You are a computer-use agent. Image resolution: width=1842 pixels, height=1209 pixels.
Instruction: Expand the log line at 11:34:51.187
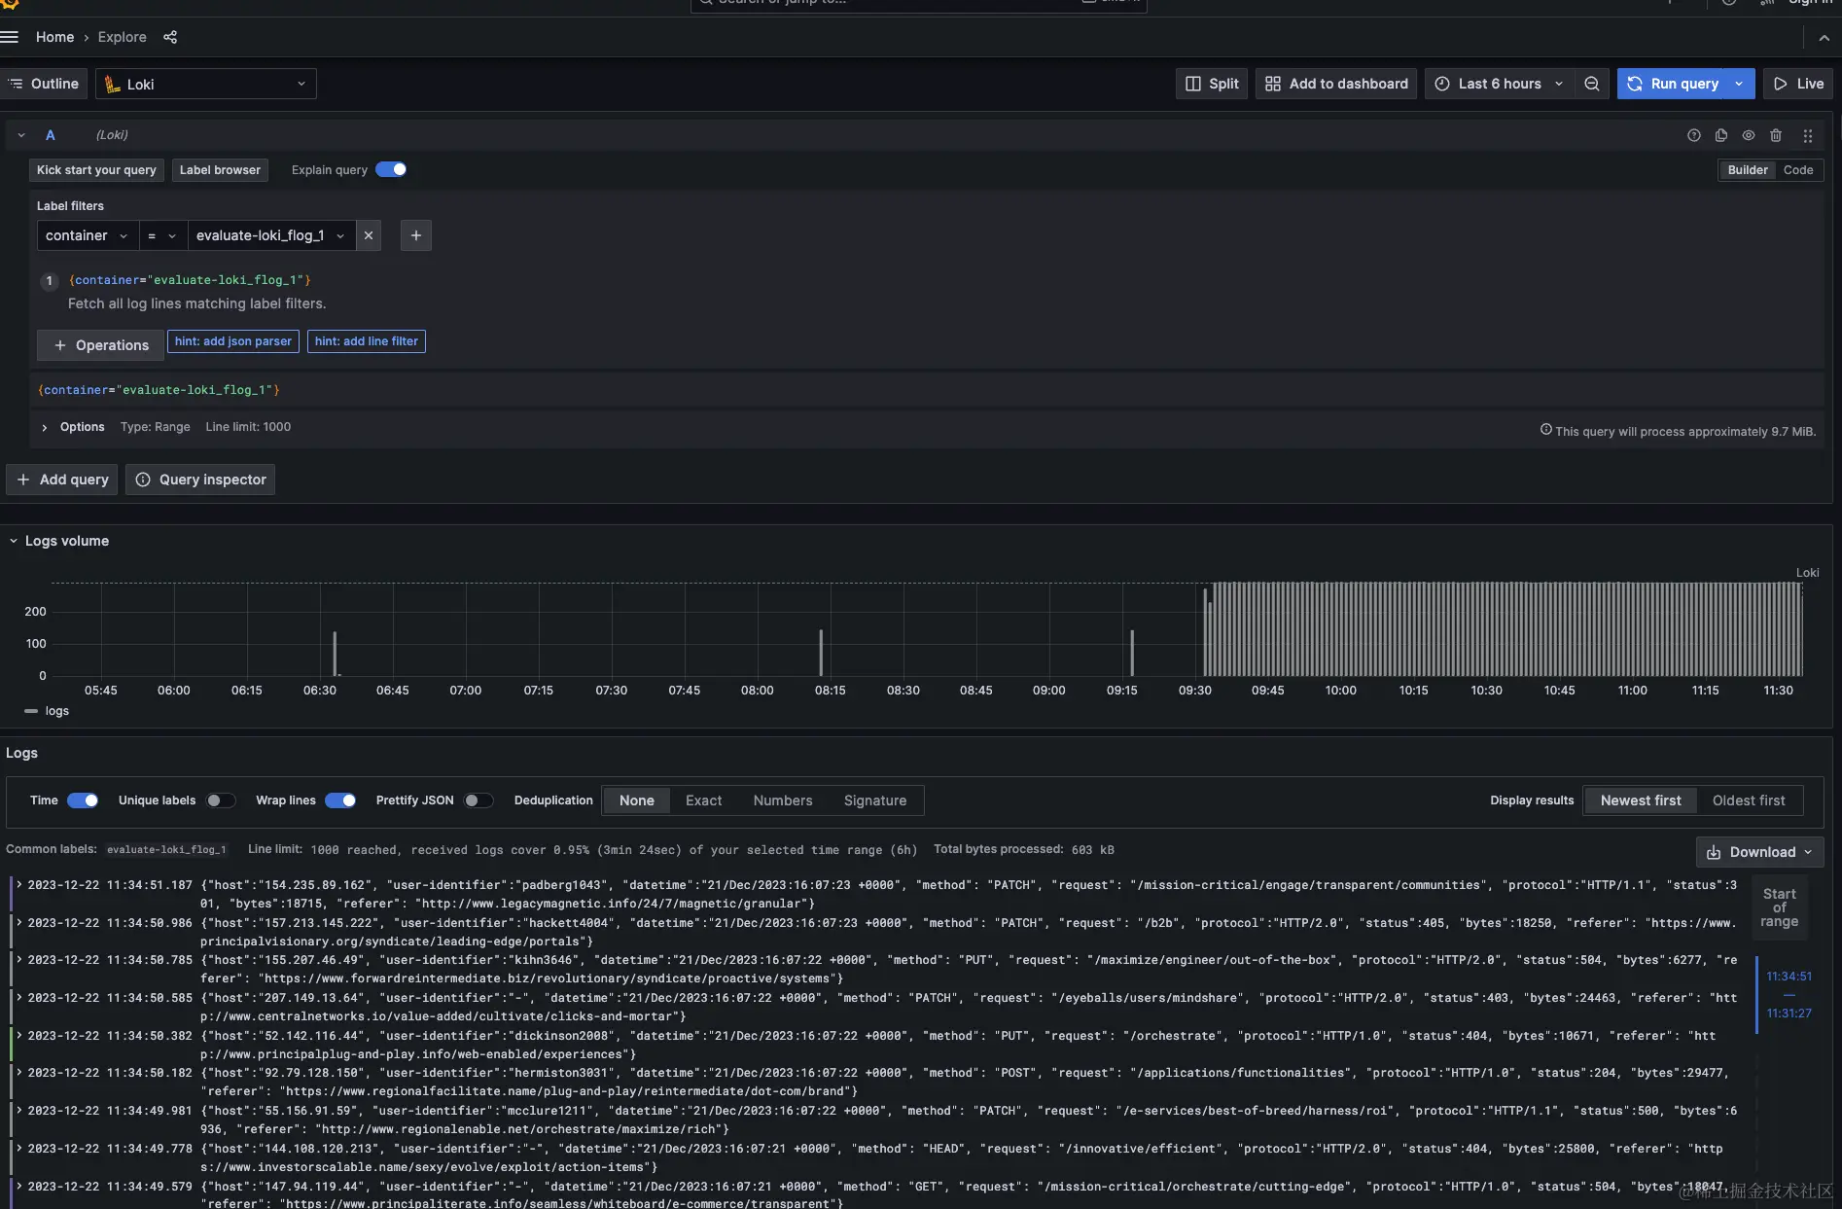pos(18,885)
